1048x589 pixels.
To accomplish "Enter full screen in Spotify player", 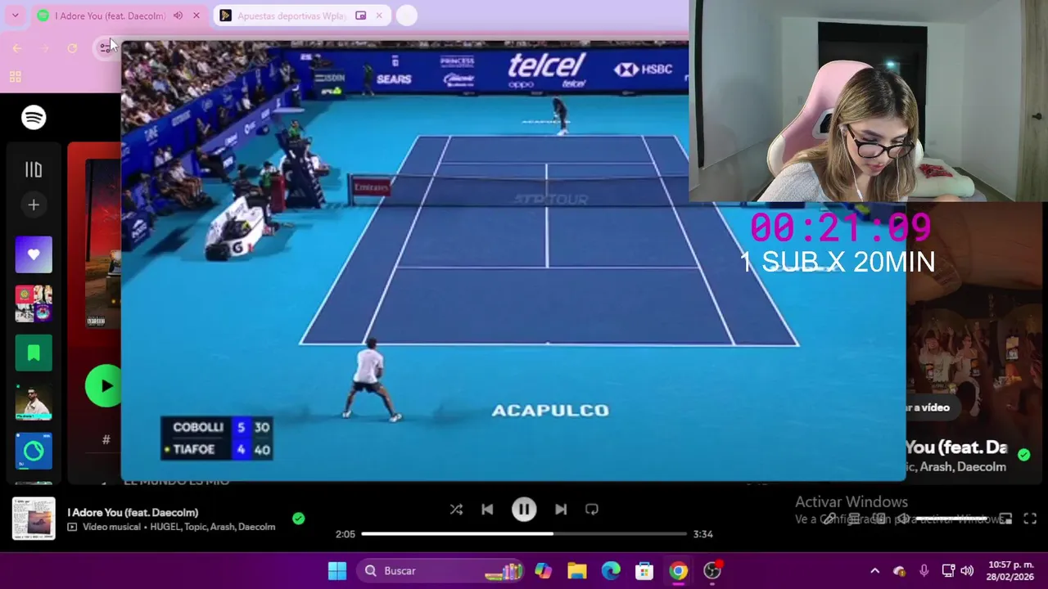I will click(1030, 519).
